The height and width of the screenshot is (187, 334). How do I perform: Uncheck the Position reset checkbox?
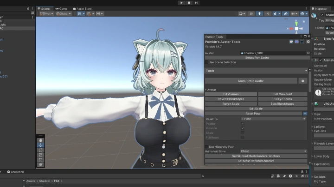click(243, 123)
